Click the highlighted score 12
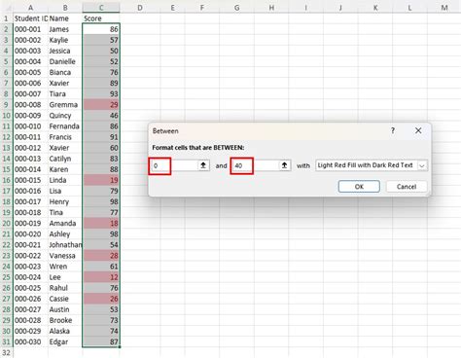 pyautogui.click(x=101, y=277)
